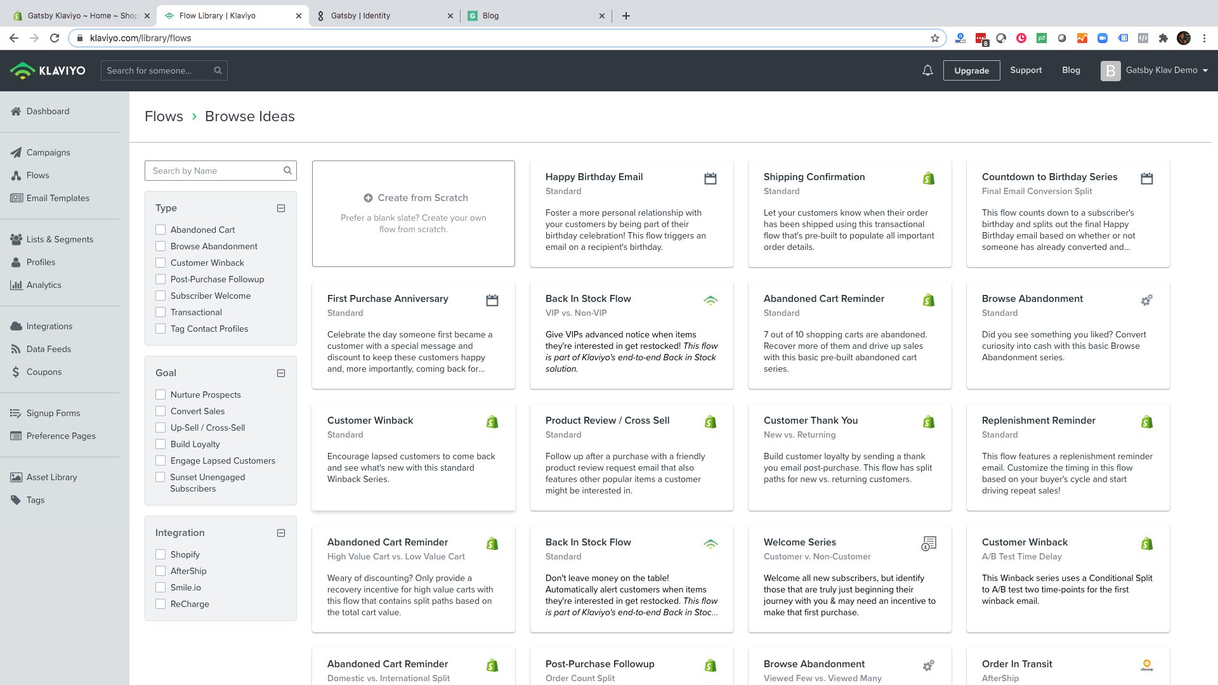Check the Shopify integration filter
Image resolution: width=1218 pixels, height=685 pixels.
[160, 554]
